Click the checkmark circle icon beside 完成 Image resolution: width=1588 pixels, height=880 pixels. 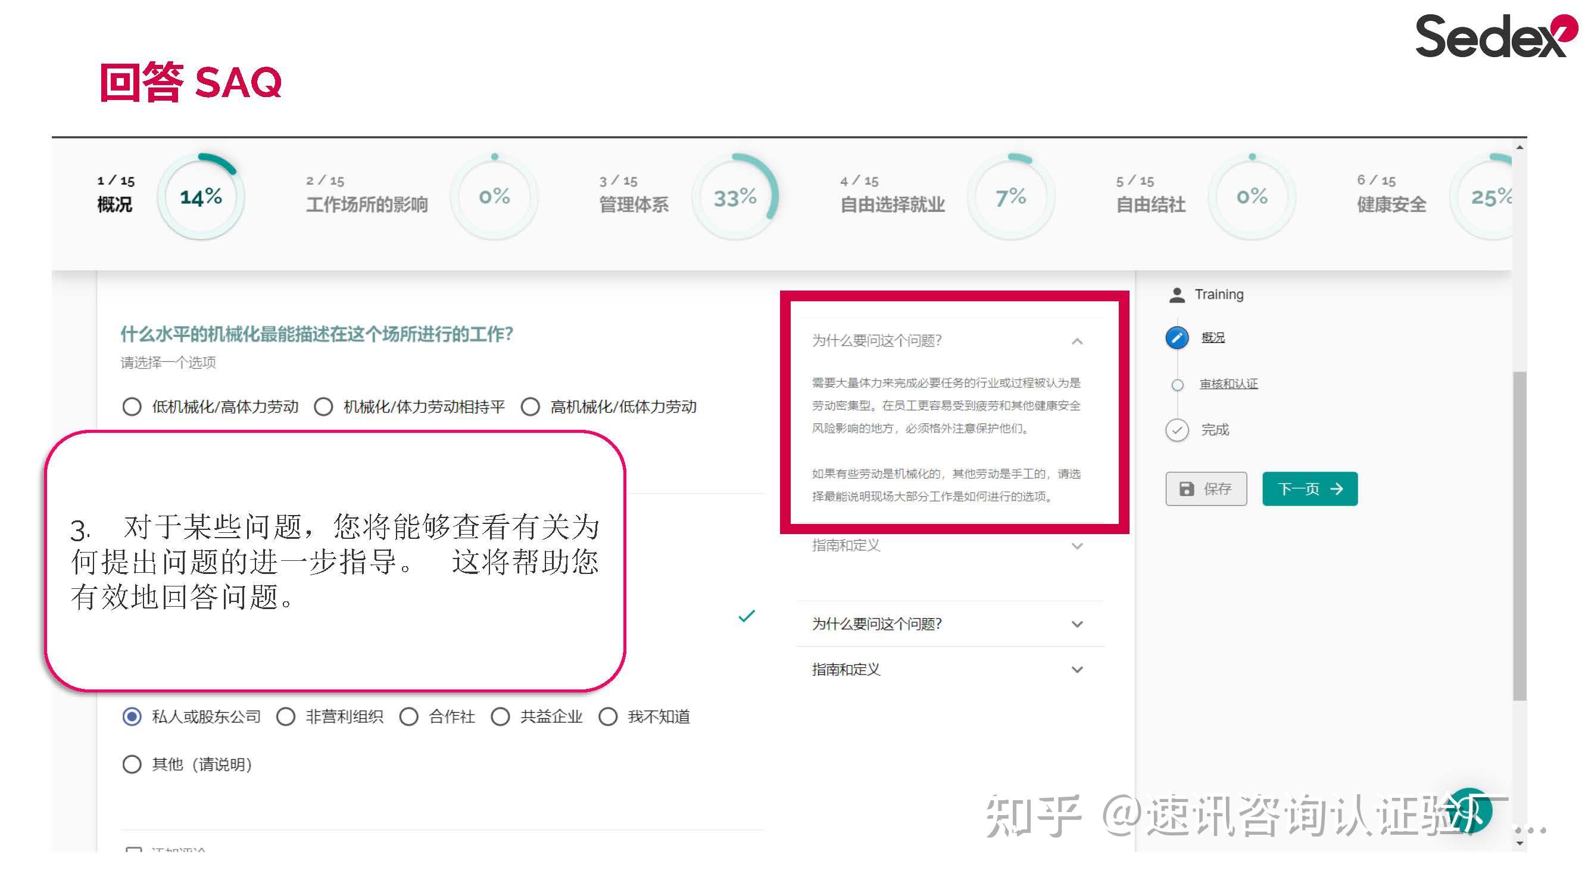click(x=1177, y=430)
